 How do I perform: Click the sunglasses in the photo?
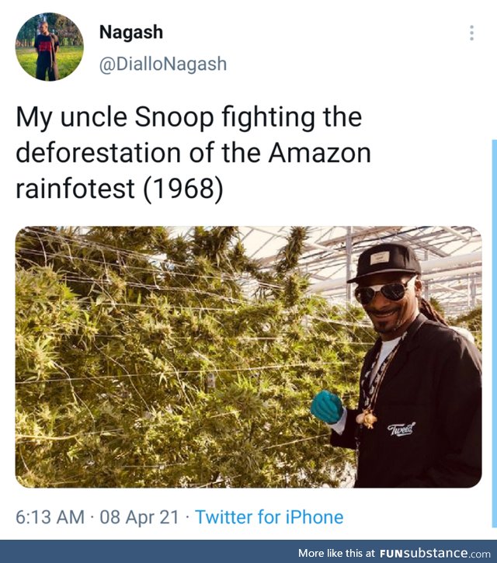384,291
